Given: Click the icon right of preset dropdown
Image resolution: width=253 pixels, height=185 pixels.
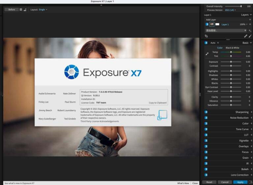Looking at the screenshot, I should (250, 30).
